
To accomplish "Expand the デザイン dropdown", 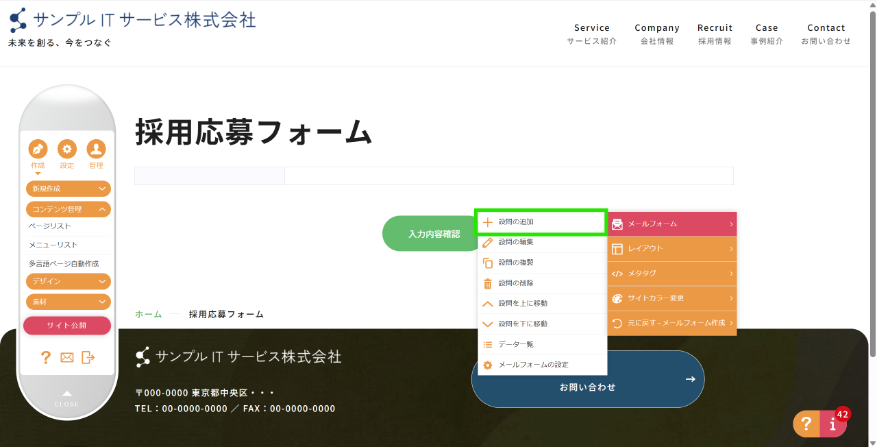I will (x=68, y=281).
